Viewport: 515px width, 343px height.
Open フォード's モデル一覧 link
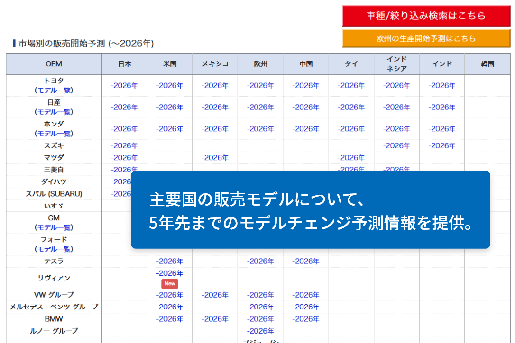pos(54,249)
